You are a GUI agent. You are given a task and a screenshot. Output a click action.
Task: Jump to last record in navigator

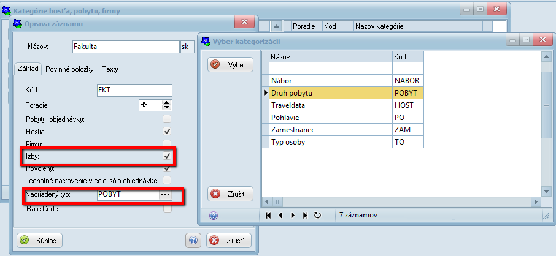(305, 216)
